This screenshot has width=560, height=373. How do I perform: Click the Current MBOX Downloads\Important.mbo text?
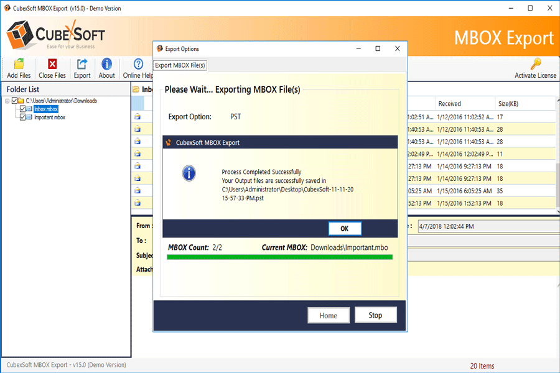tap(325, 247)
